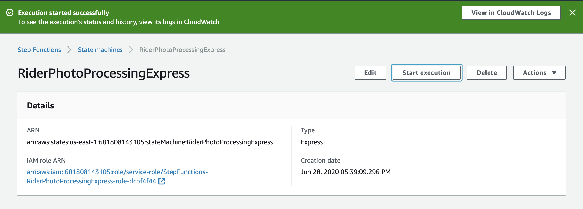583x209 pixels.
Task: Delete the state machine
Action: pyautogui.click(x=487, y=73)
